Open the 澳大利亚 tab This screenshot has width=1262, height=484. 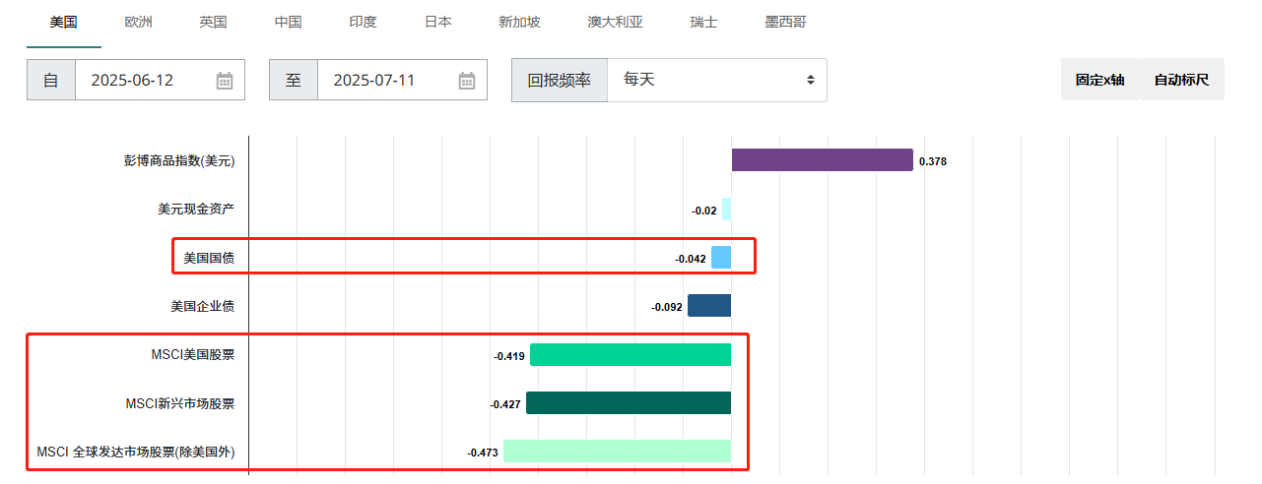click(615, 22)
